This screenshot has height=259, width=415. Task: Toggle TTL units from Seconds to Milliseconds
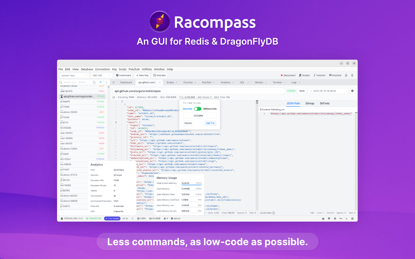coord(198,109)
